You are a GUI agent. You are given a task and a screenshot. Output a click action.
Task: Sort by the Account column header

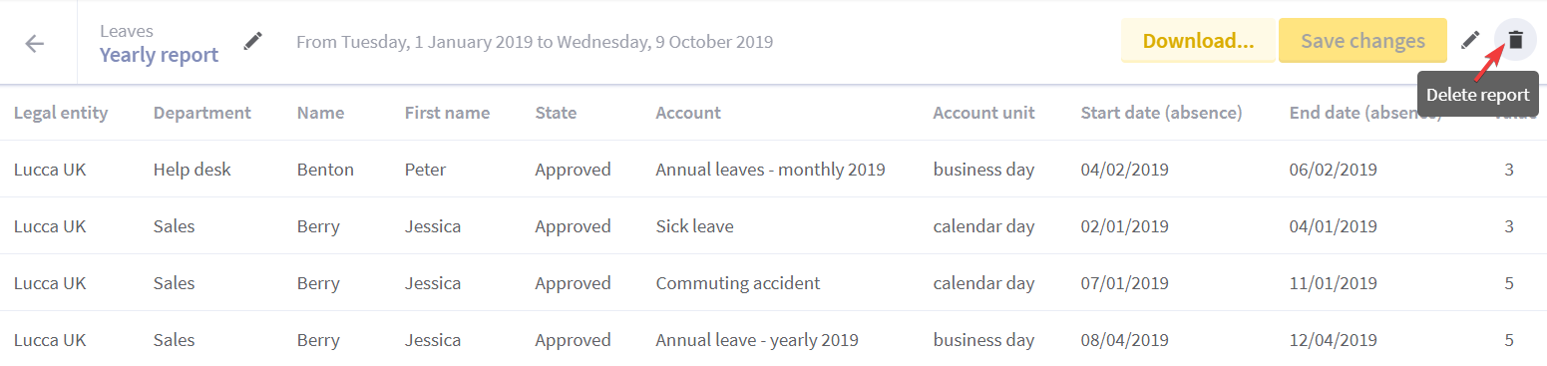tap(688, 113)
